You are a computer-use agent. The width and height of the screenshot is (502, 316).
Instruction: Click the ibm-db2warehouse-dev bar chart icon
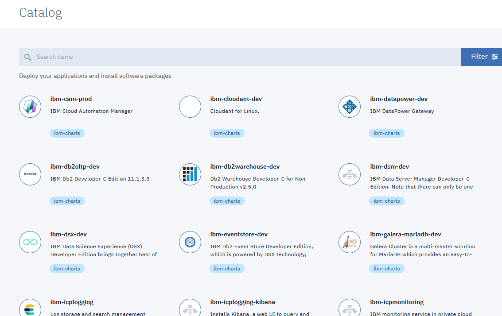pyautogui.click(x=190, y=174)
